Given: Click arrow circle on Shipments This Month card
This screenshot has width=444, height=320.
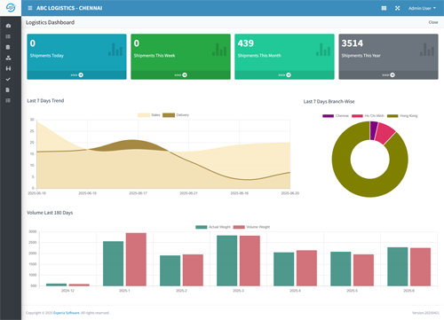Looking at the screenshot, I should click(289, 75).
